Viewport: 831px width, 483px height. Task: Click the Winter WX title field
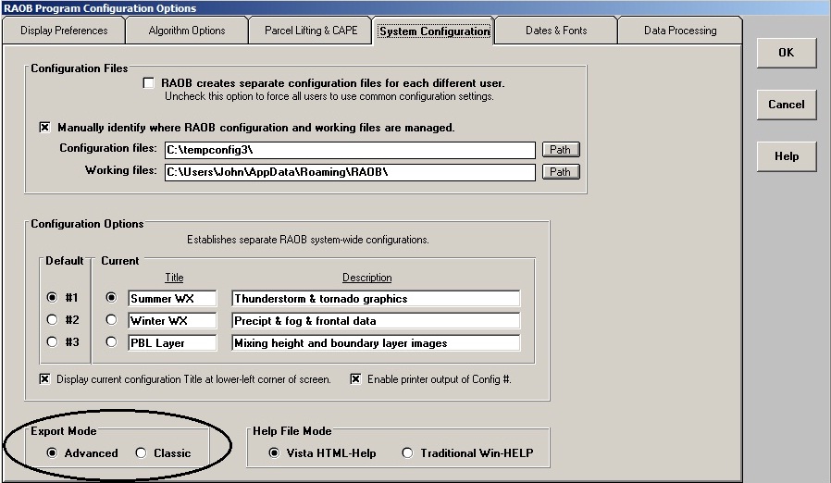[x=172, y=321]
